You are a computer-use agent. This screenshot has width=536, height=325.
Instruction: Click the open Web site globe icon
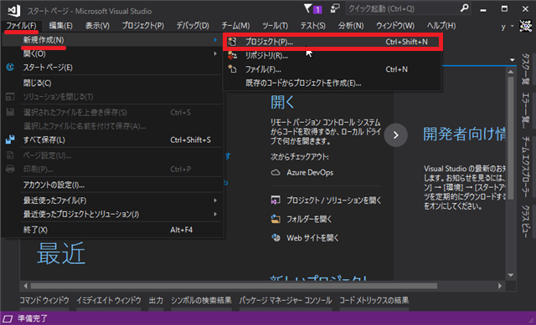(276, 238)
